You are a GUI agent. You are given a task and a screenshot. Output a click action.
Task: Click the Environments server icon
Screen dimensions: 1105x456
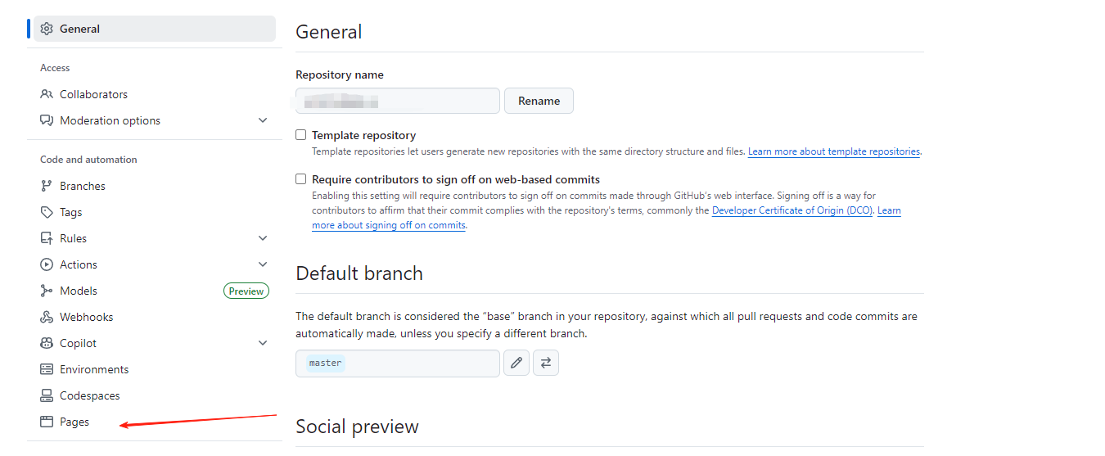point(47,369)
